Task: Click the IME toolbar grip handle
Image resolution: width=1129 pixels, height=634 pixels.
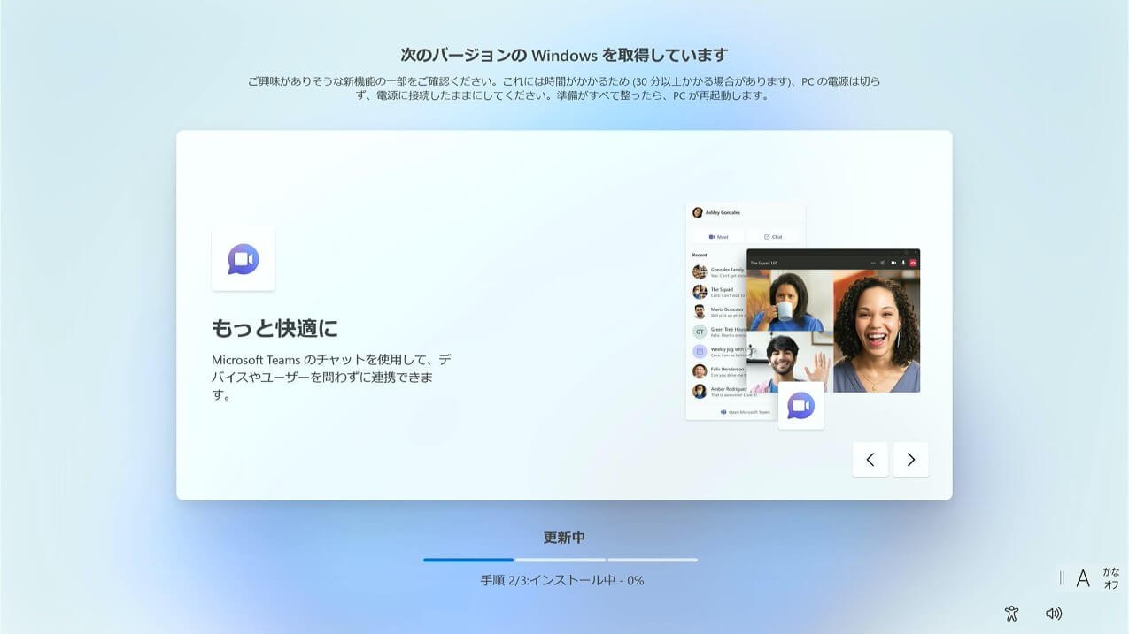Action: click(1062, 578)
